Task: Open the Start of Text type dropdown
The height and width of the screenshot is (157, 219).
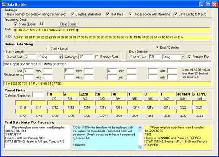Action: [61, 57]
